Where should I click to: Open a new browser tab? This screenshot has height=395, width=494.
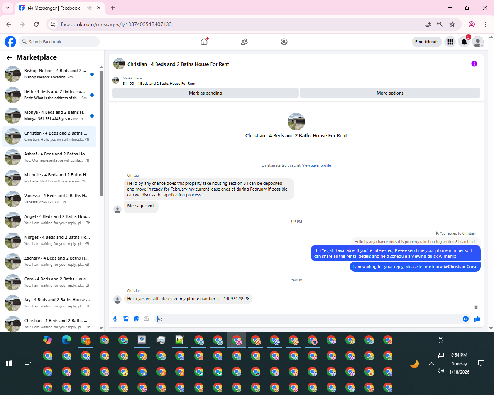tap(113, 8)
